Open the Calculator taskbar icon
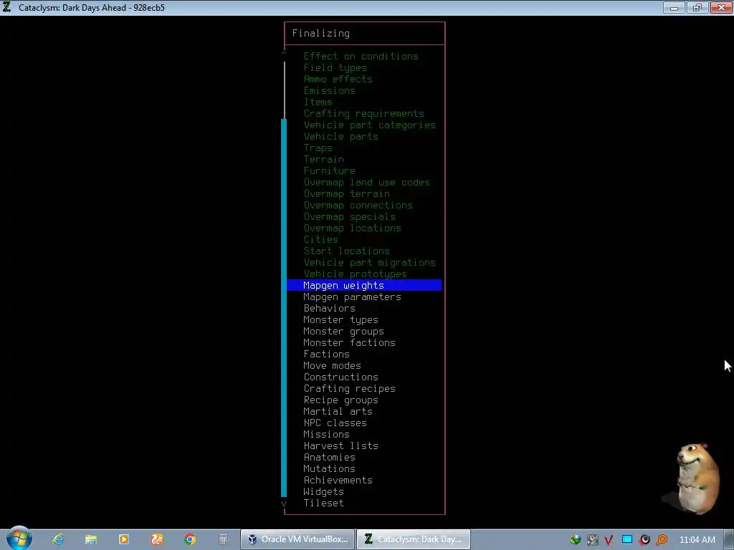The height and width of the screenshot is (550, 734). point(223,539)
